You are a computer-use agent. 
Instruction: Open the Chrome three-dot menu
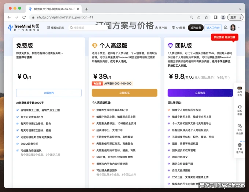click(240, 17)
